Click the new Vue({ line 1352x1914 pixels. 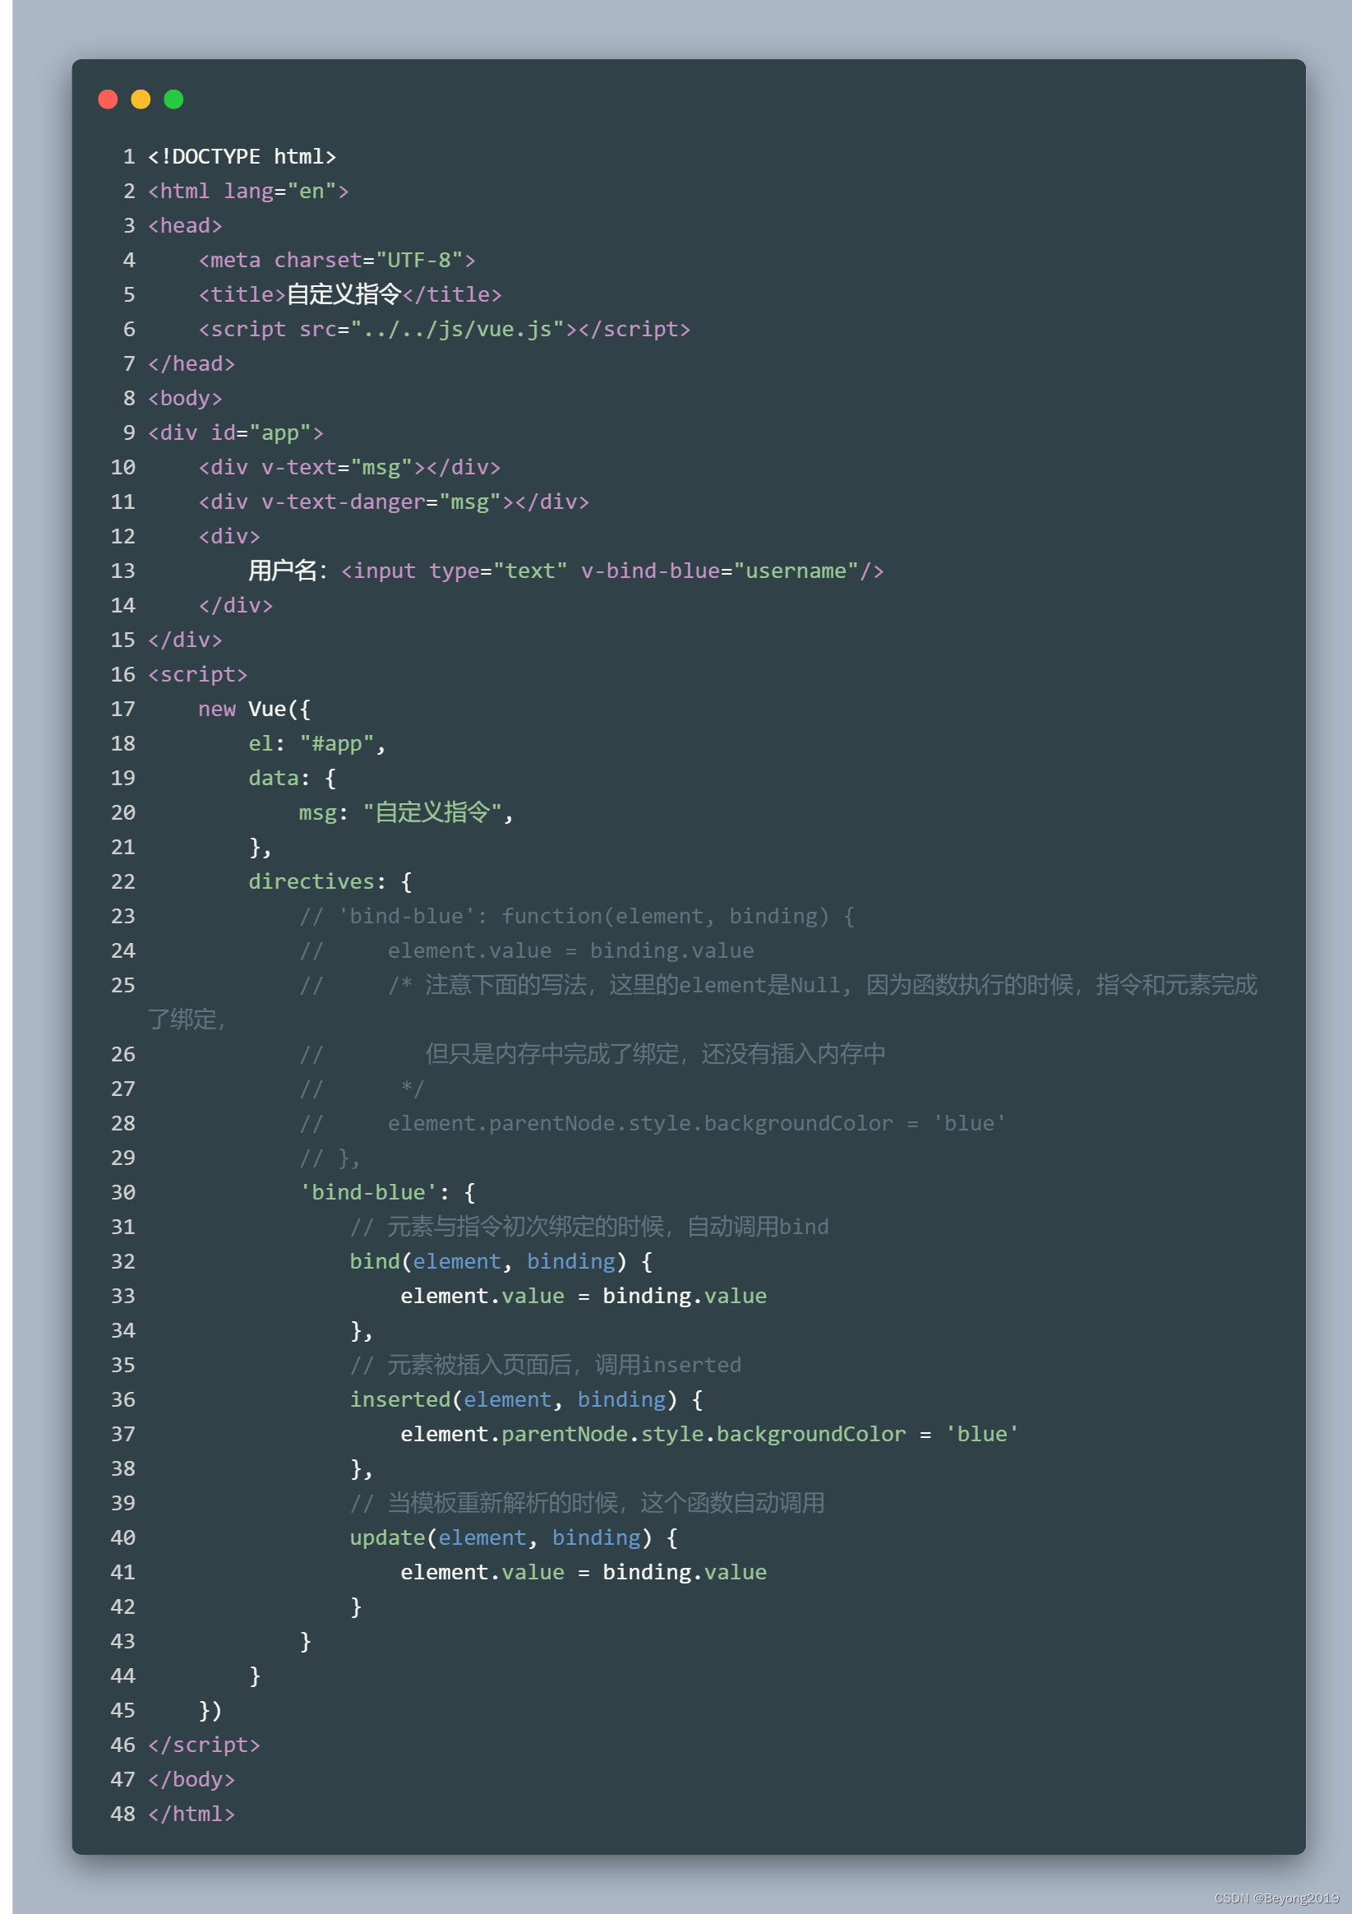(254, 709)
